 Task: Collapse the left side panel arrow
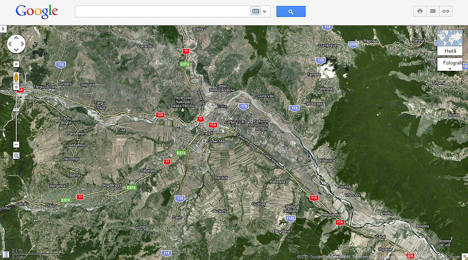[x=3, y=28]
